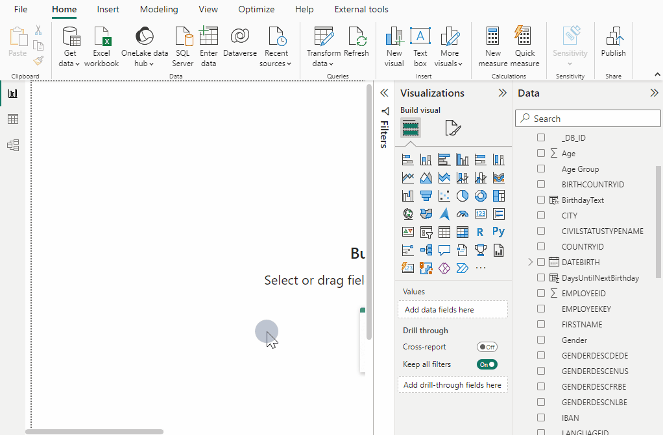The image size is (663, 435).
Task: Select the funnel visual
Action: point(426,196)
